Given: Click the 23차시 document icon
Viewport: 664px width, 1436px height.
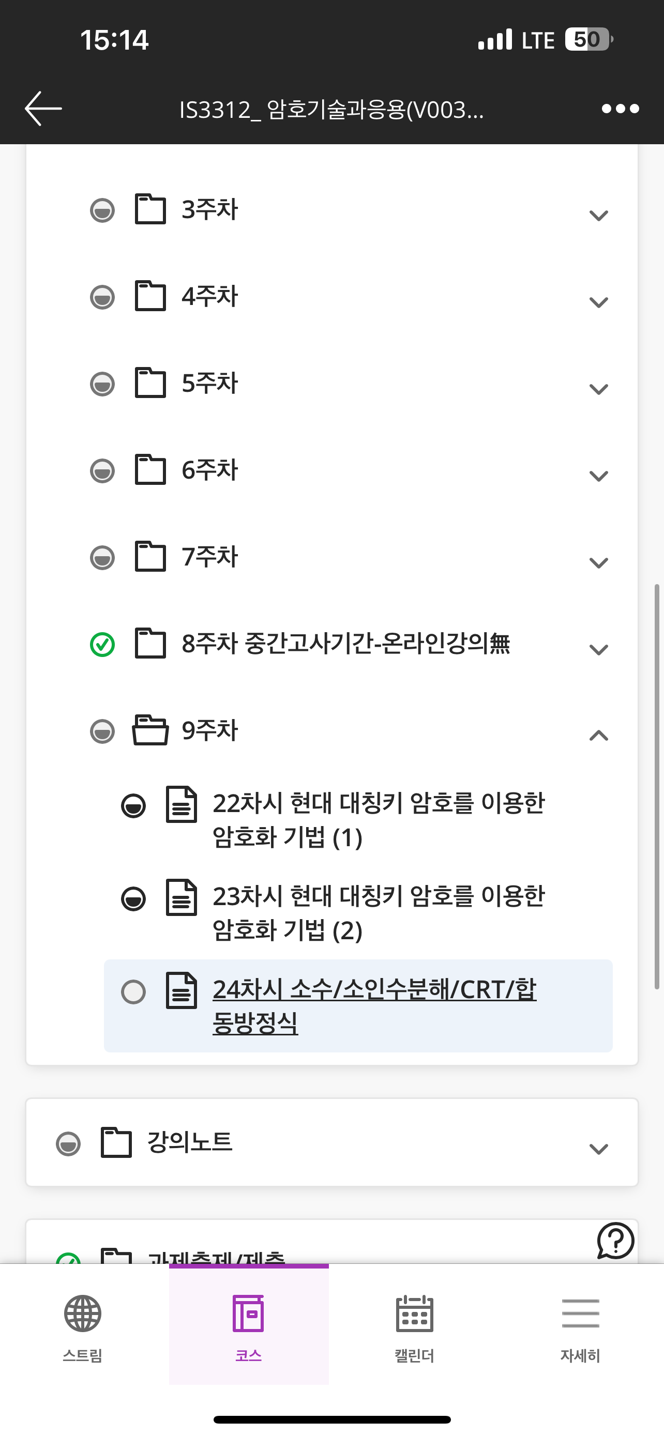Looking at the screenshot, I should [182, 897].
